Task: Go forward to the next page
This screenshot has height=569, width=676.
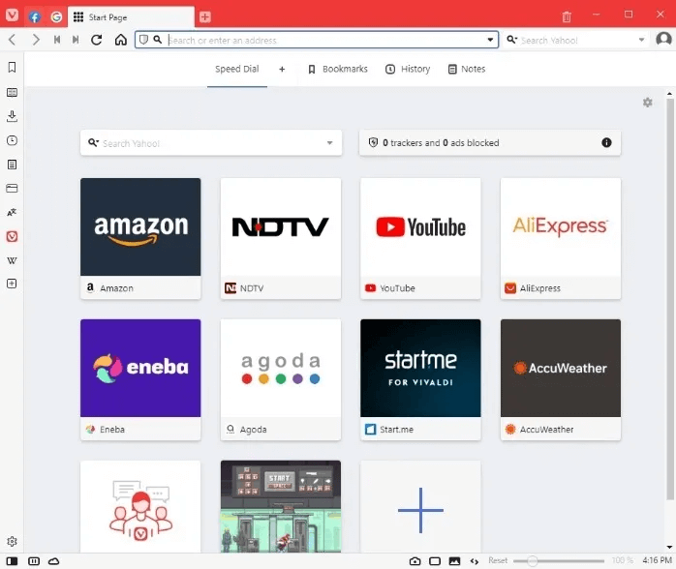Action: click(x=36, y=40)
